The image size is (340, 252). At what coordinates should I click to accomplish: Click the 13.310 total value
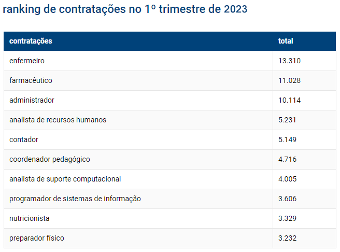(289, 61)
